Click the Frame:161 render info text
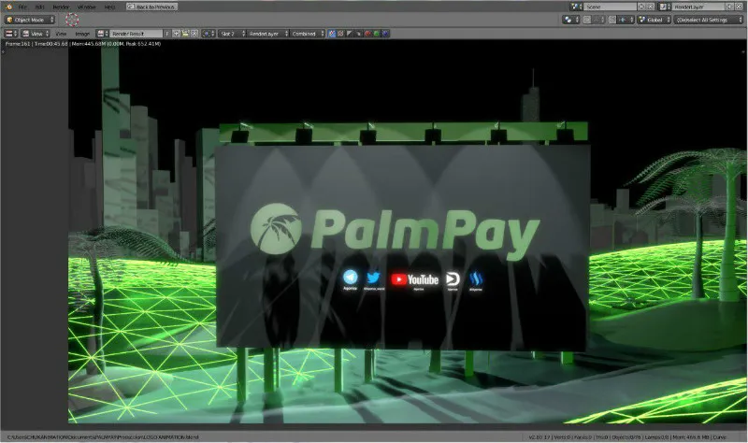This screenshot has height=443, width=748. pyautogui.click(x=18, y=44)
